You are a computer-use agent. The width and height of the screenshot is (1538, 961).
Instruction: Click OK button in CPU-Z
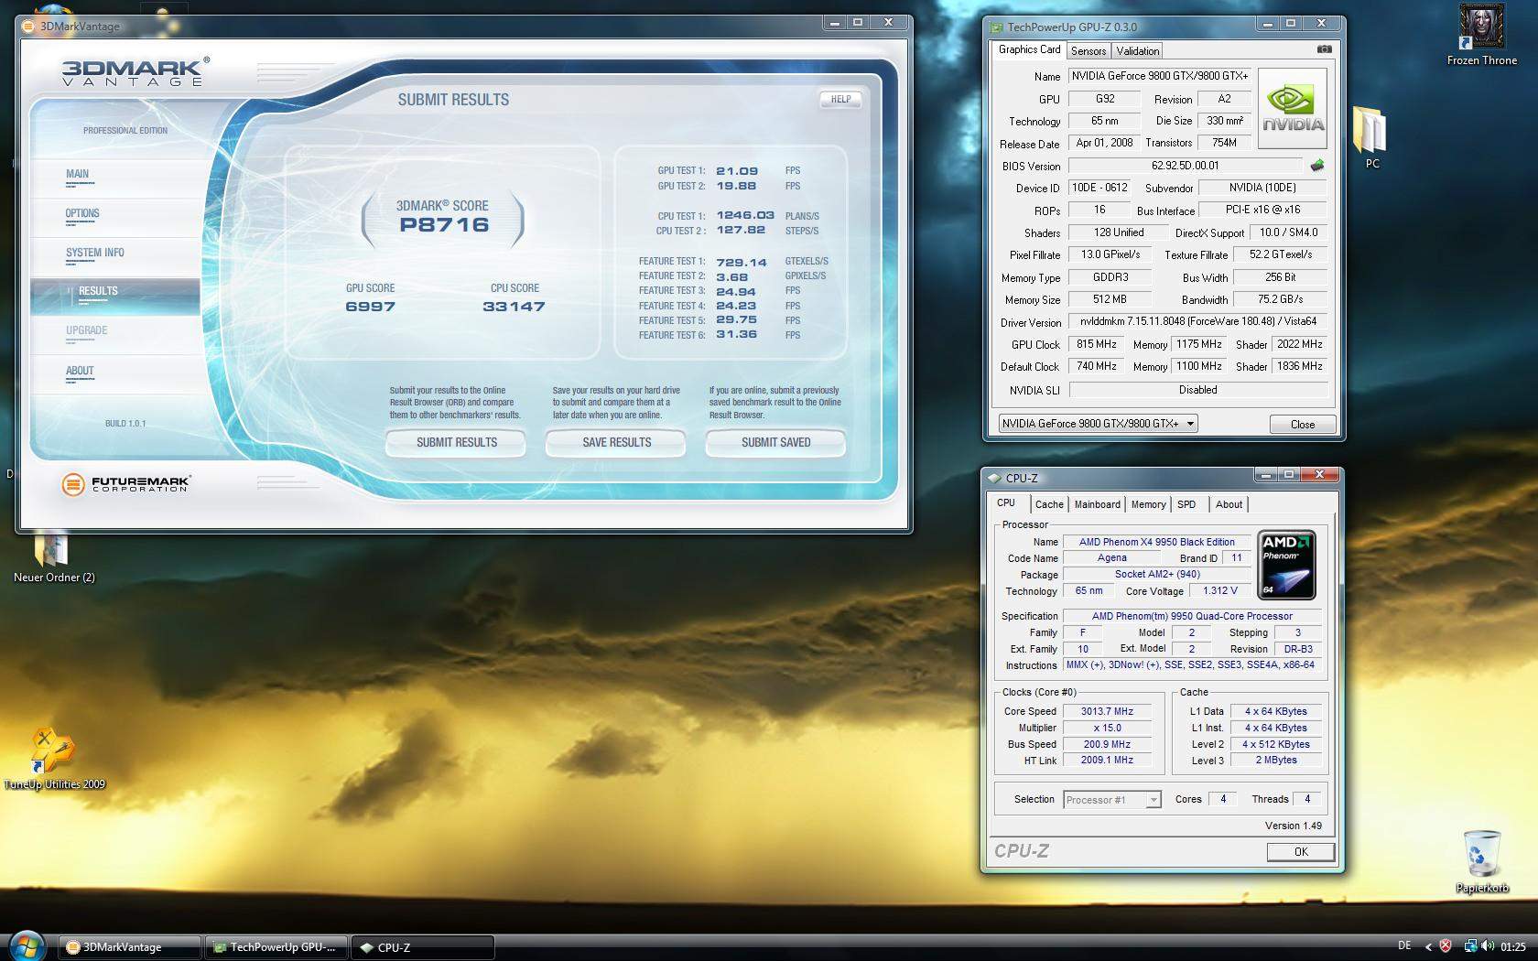click(1300, 852)
